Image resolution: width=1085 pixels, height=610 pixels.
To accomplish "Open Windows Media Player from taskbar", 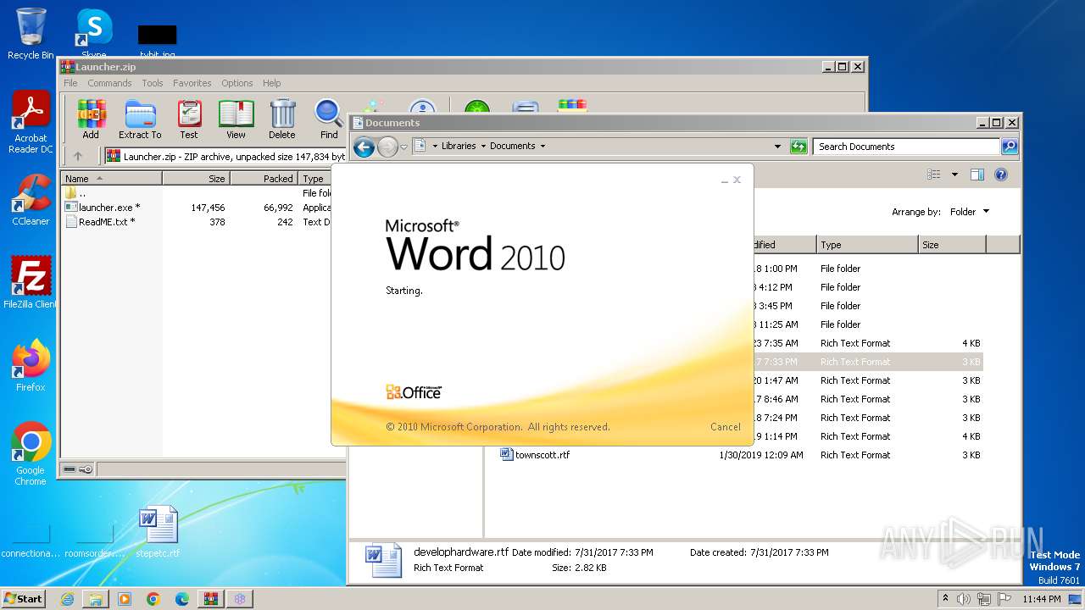I will [x=125, y=599].
